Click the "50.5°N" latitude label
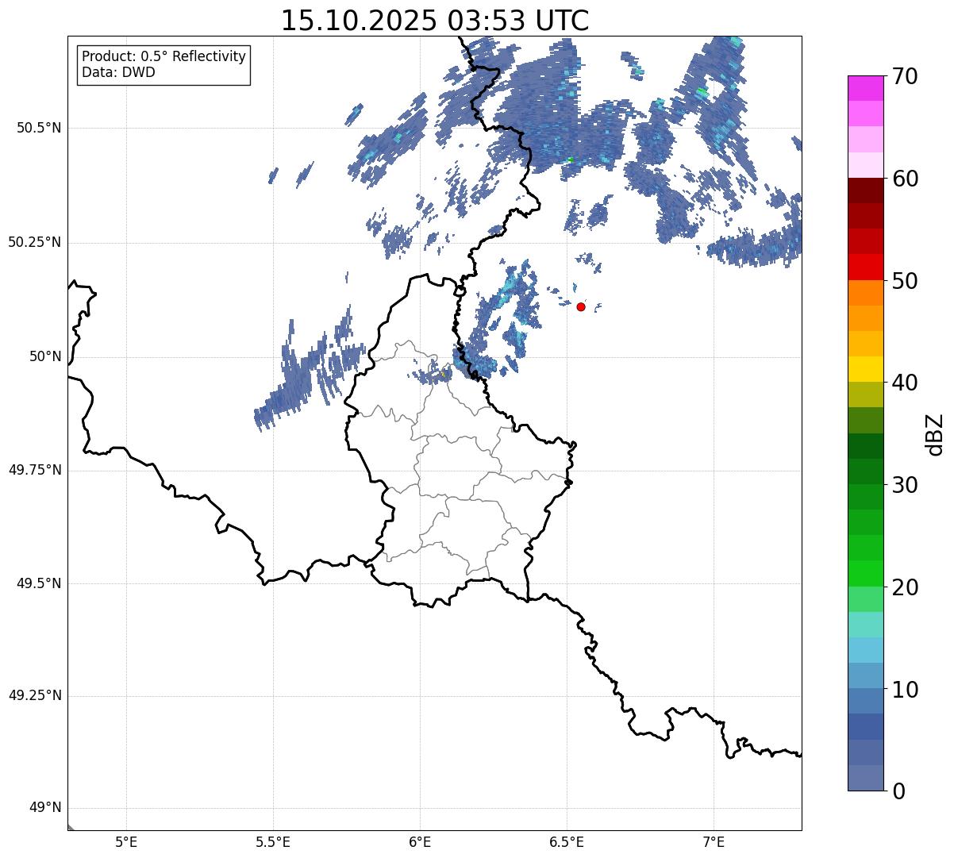 [39, 128]
